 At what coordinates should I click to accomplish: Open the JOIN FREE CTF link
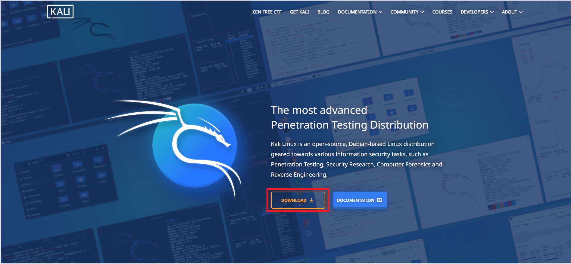pyautogui.click(x=266, y=12)
